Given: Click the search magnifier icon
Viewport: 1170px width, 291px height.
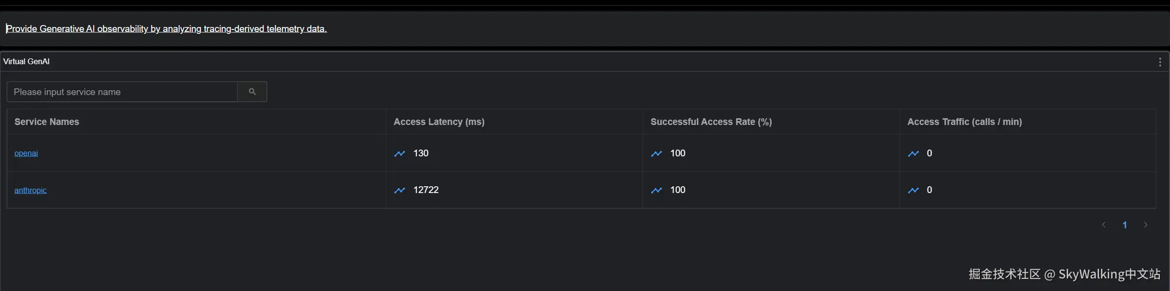Looking at the screenshot, I should tap(252, 91).
